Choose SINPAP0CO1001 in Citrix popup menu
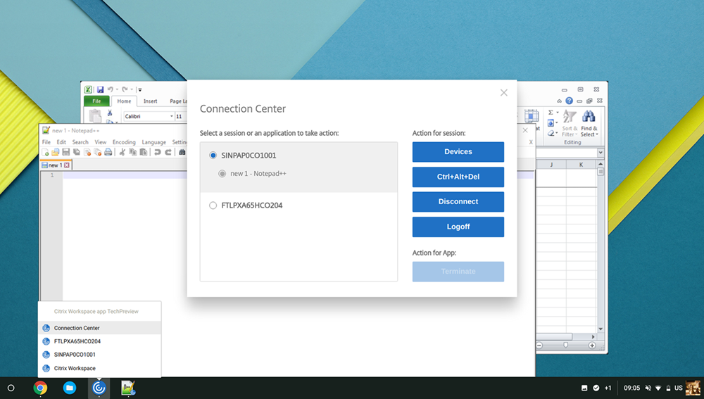The image size is (704, 399). click(100, 355)
